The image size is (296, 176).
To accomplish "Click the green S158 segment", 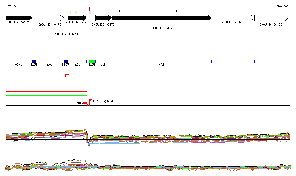I will tap(92, 61).
